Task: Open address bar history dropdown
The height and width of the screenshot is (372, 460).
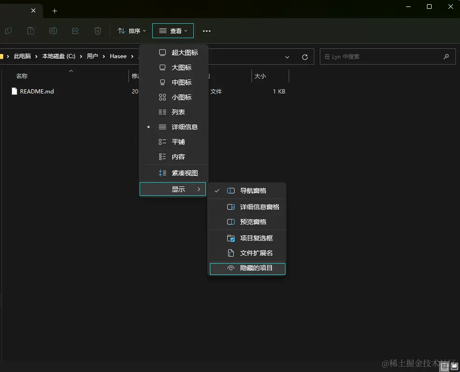Action: [287, 57]
